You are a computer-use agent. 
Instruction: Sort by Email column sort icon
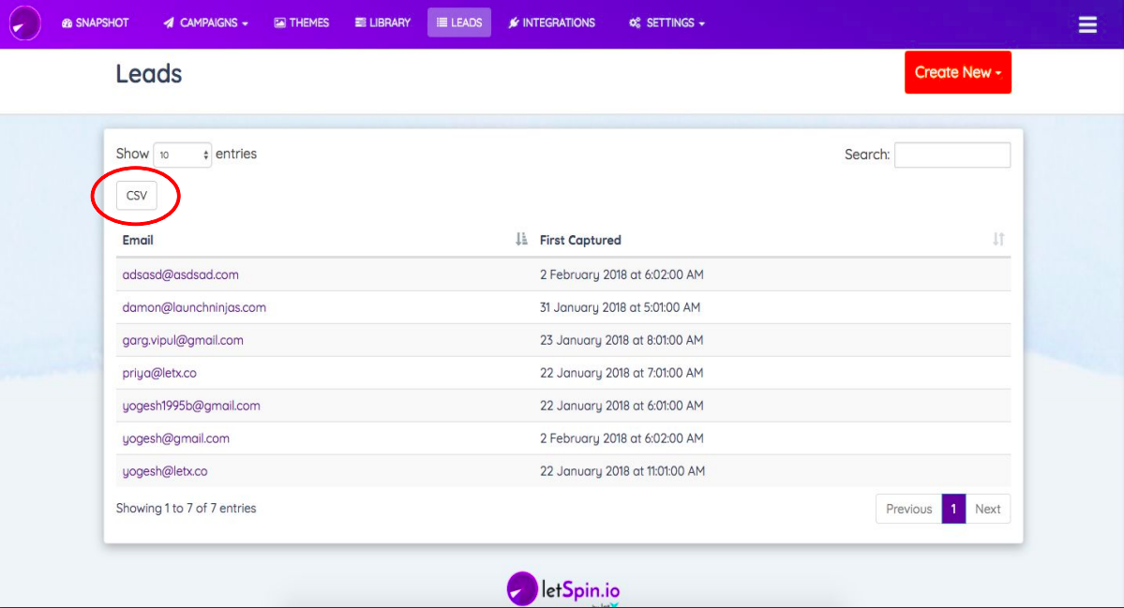click(521, 239)
